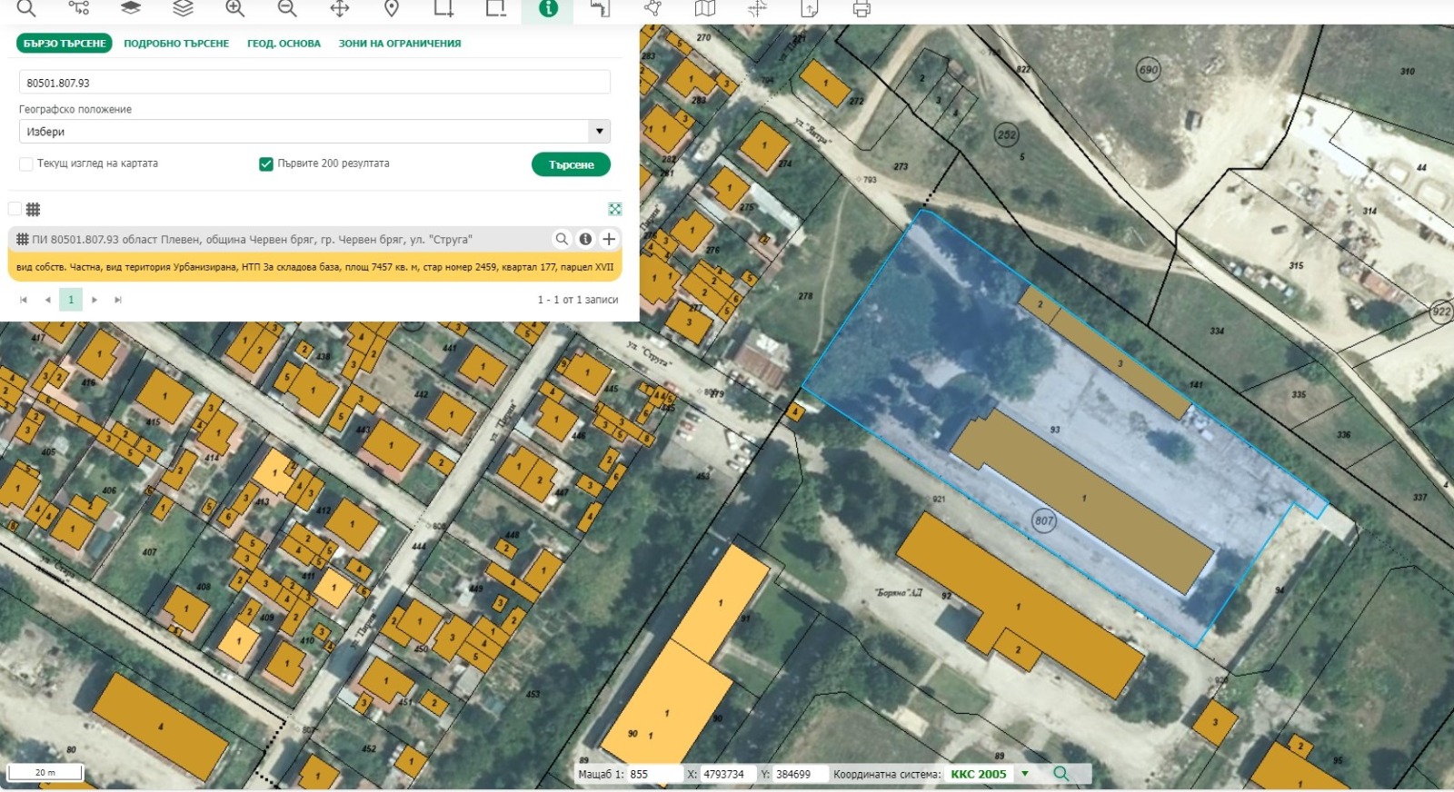Uncheck 'Първите 200 резултата' checkbox
The image size is (1454, 792).
(266, 164)
